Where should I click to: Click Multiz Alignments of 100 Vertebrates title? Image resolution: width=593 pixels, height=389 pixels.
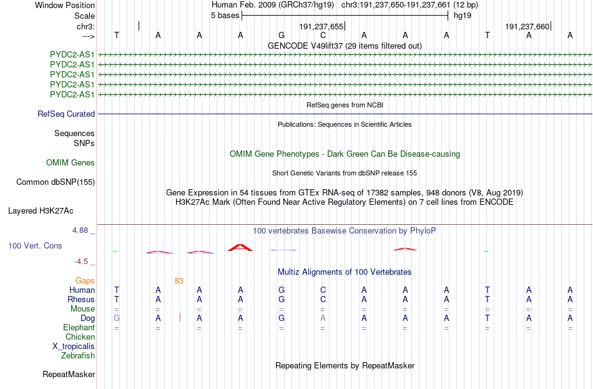point(345,272)
